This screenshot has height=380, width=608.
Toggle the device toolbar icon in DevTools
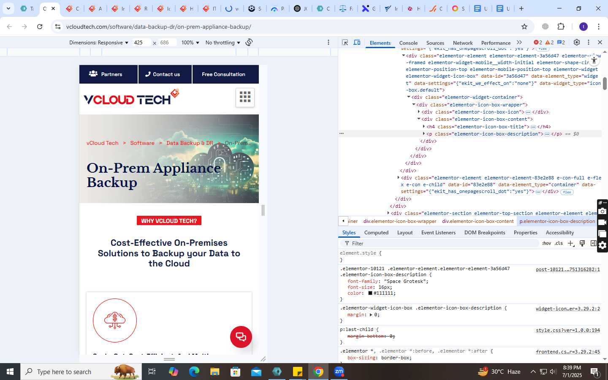point(357,42)
